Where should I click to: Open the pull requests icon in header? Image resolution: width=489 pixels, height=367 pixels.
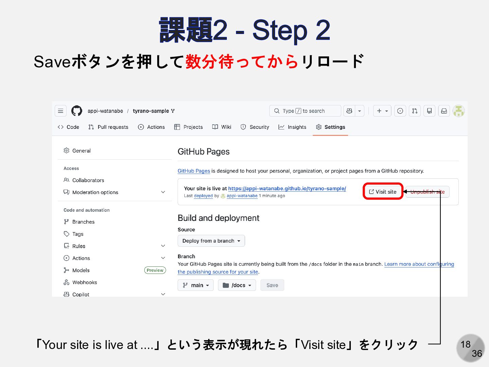click(415, 111)
